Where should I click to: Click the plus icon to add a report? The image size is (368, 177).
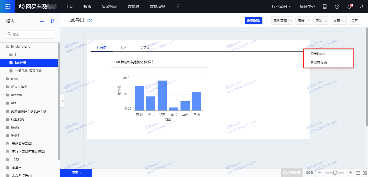tap(42, 21)
